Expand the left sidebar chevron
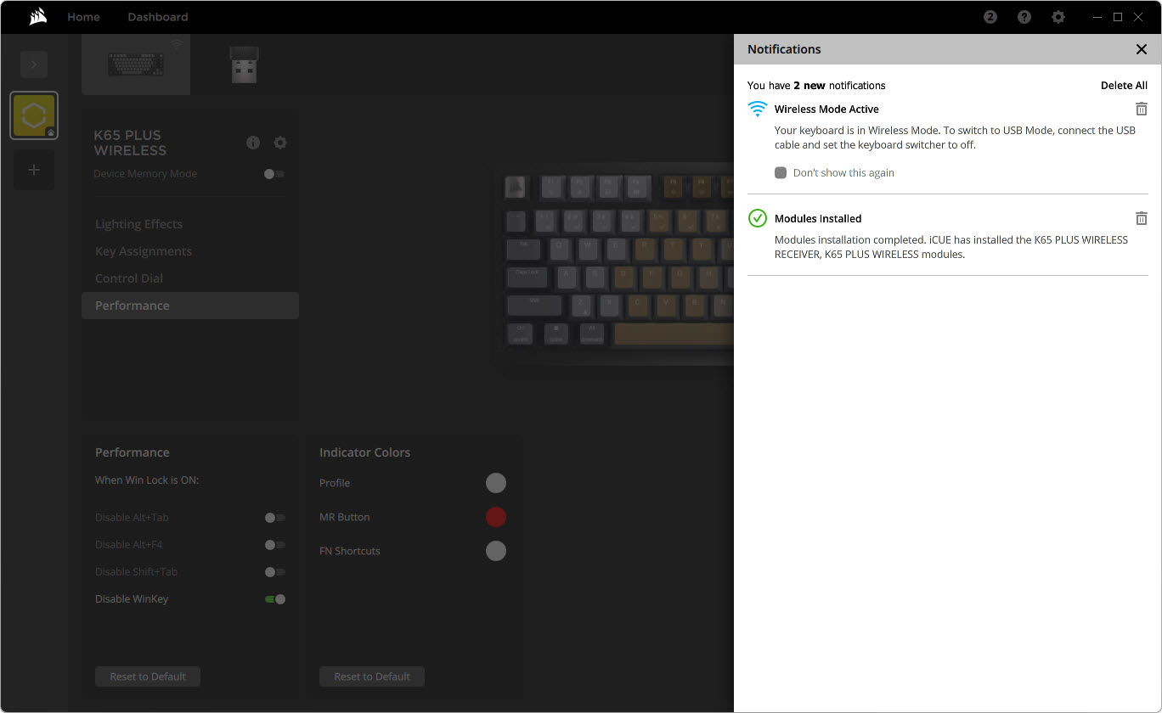 coord(34,65)
